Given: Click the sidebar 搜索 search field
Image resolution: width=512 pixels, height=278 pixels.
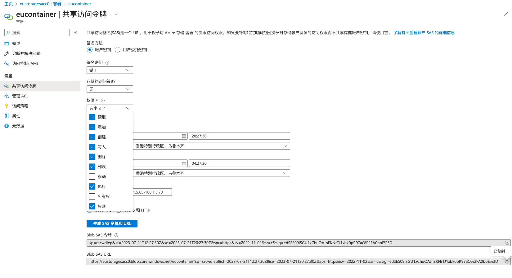Looking at the screenshot, I should click(x=37, y=33).
